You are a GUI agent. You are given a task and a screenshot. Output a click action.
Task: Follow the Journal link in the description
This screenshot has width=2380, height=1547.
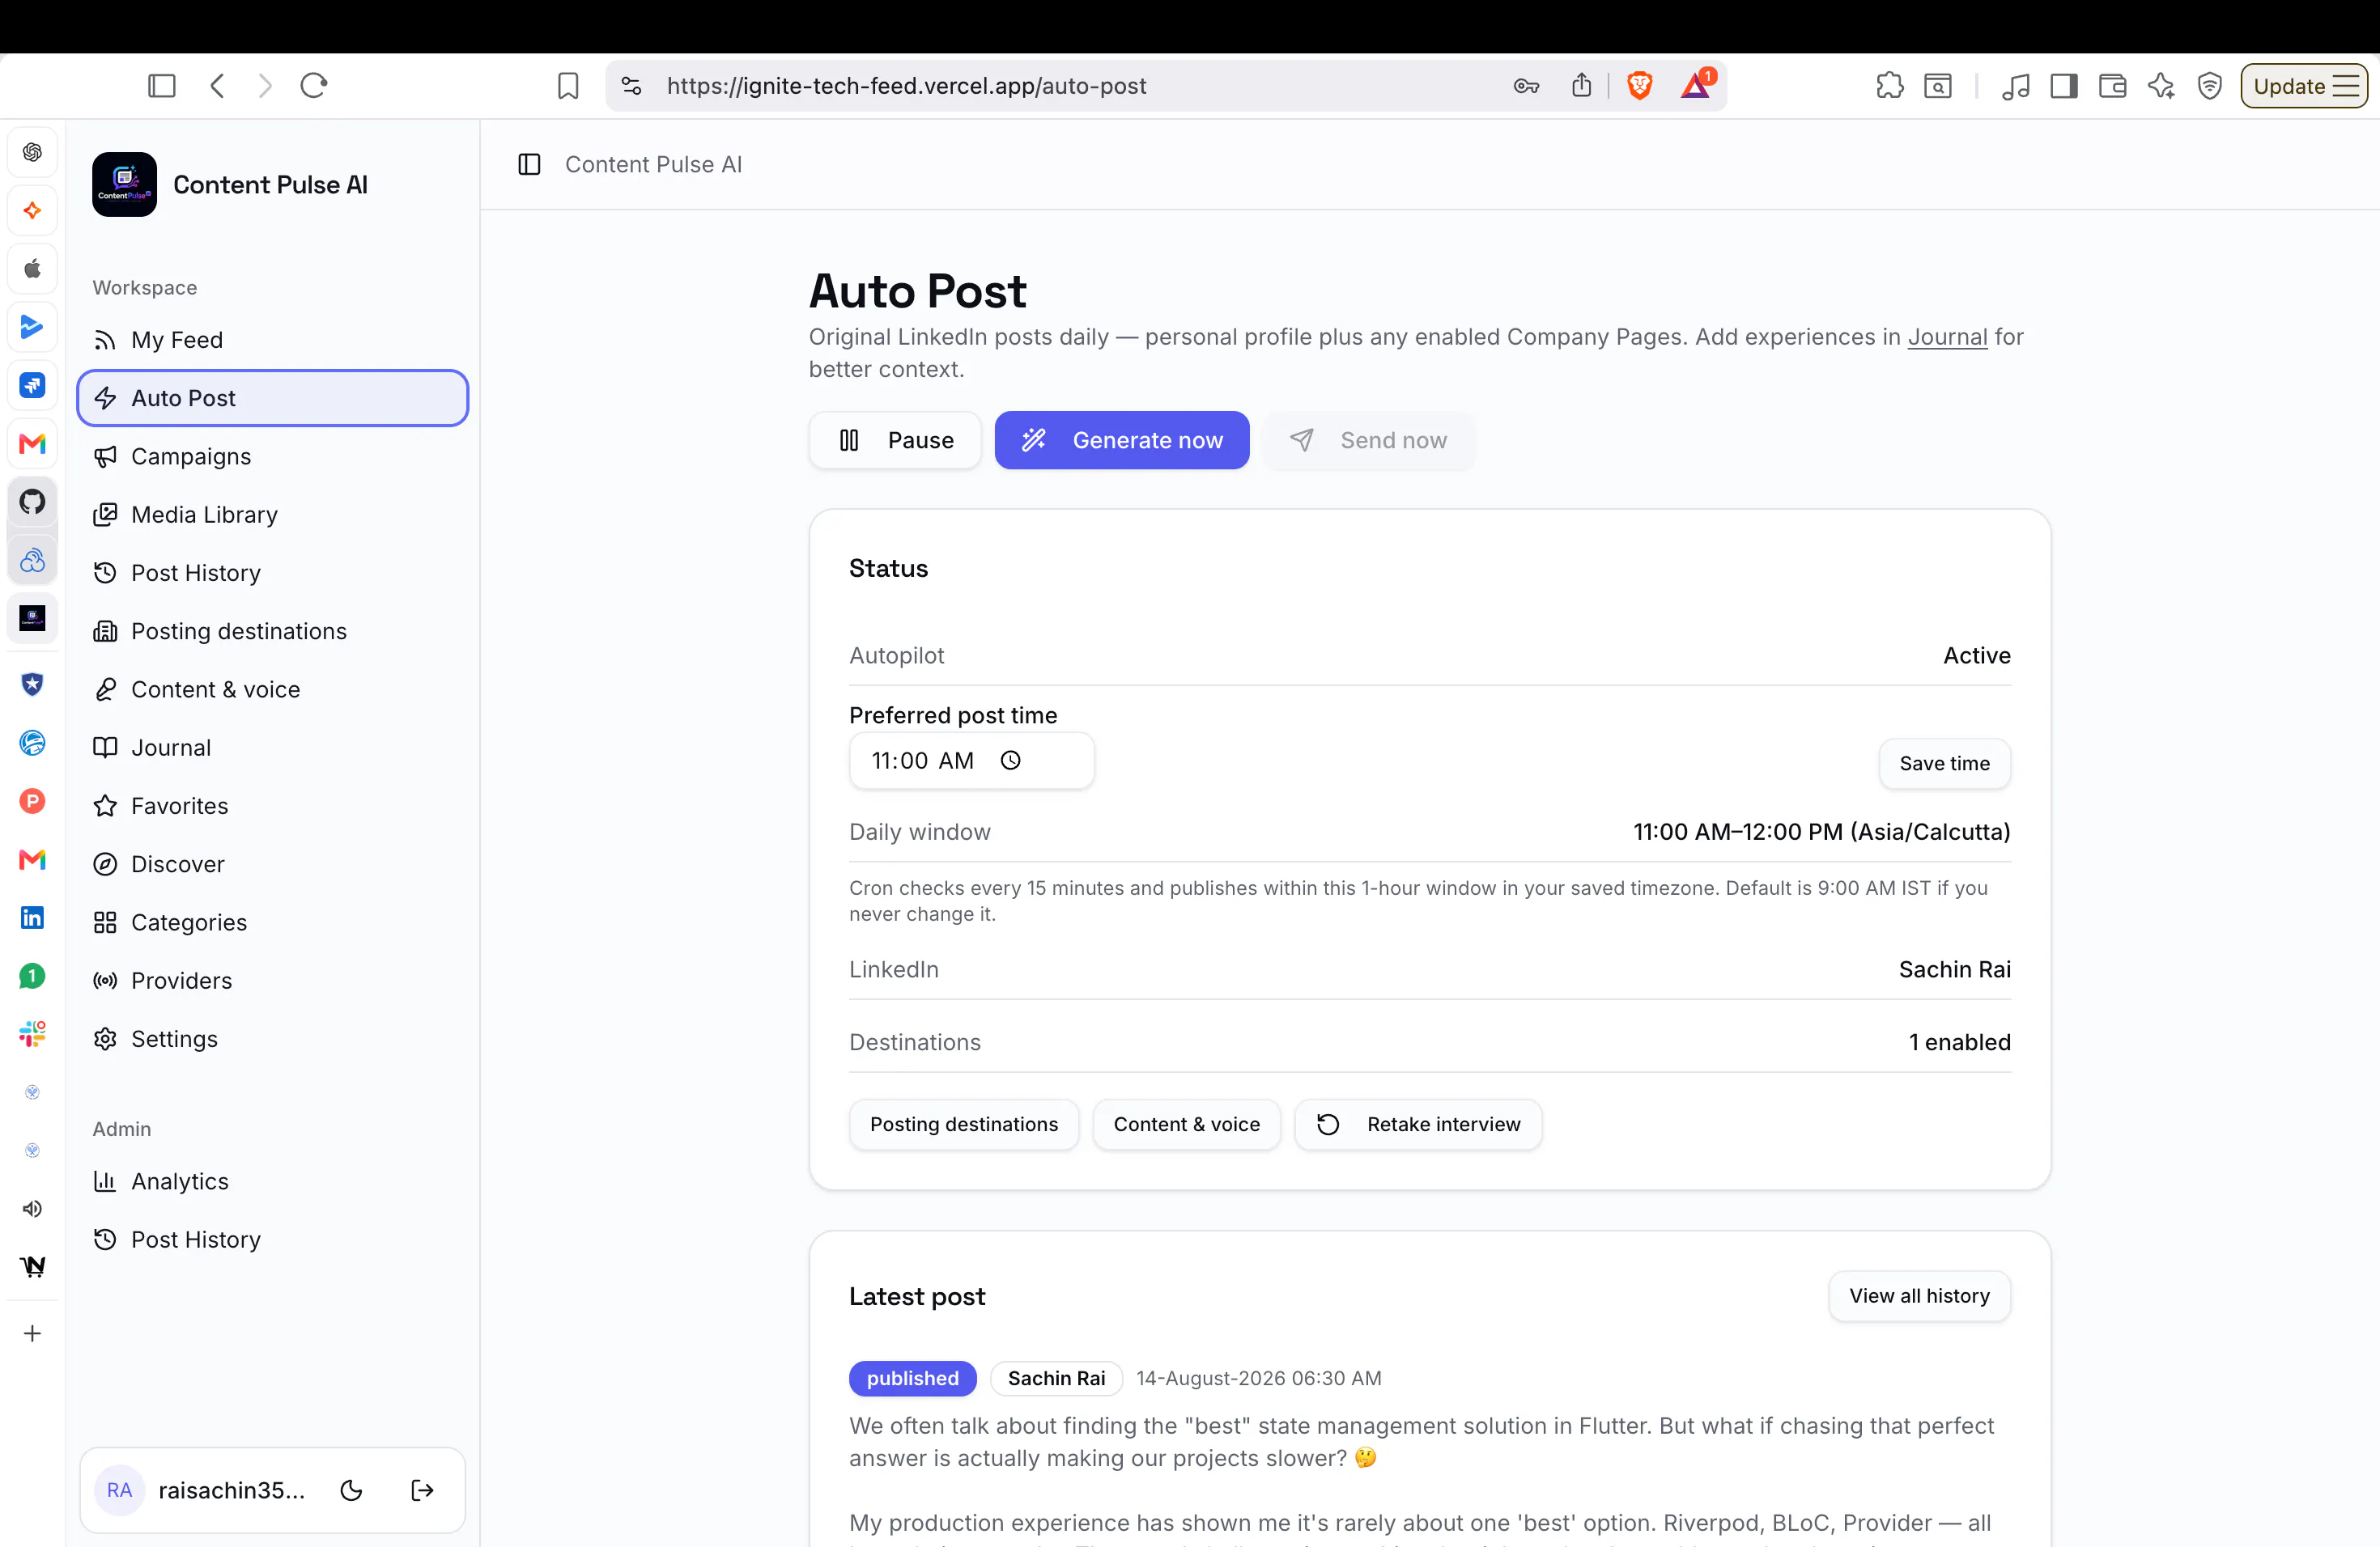pyautogui.click(x=1946, y=337)
